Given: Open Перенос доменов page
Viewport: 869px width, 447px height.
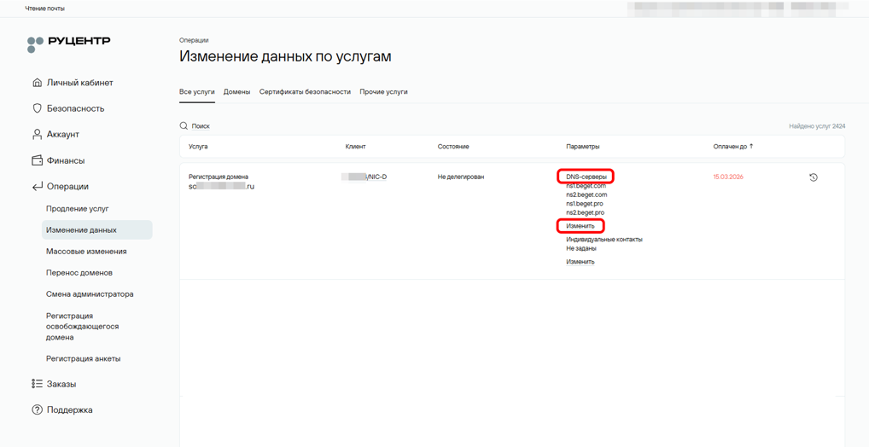Looking at the screenshot, I should click(79, 272).
